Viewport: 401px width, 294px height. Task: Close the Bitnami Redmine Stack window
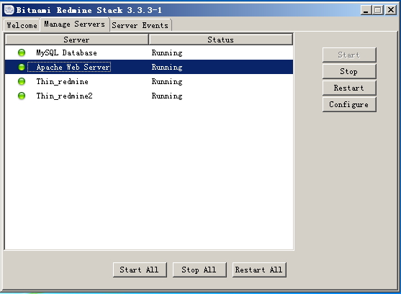[391, 10]
